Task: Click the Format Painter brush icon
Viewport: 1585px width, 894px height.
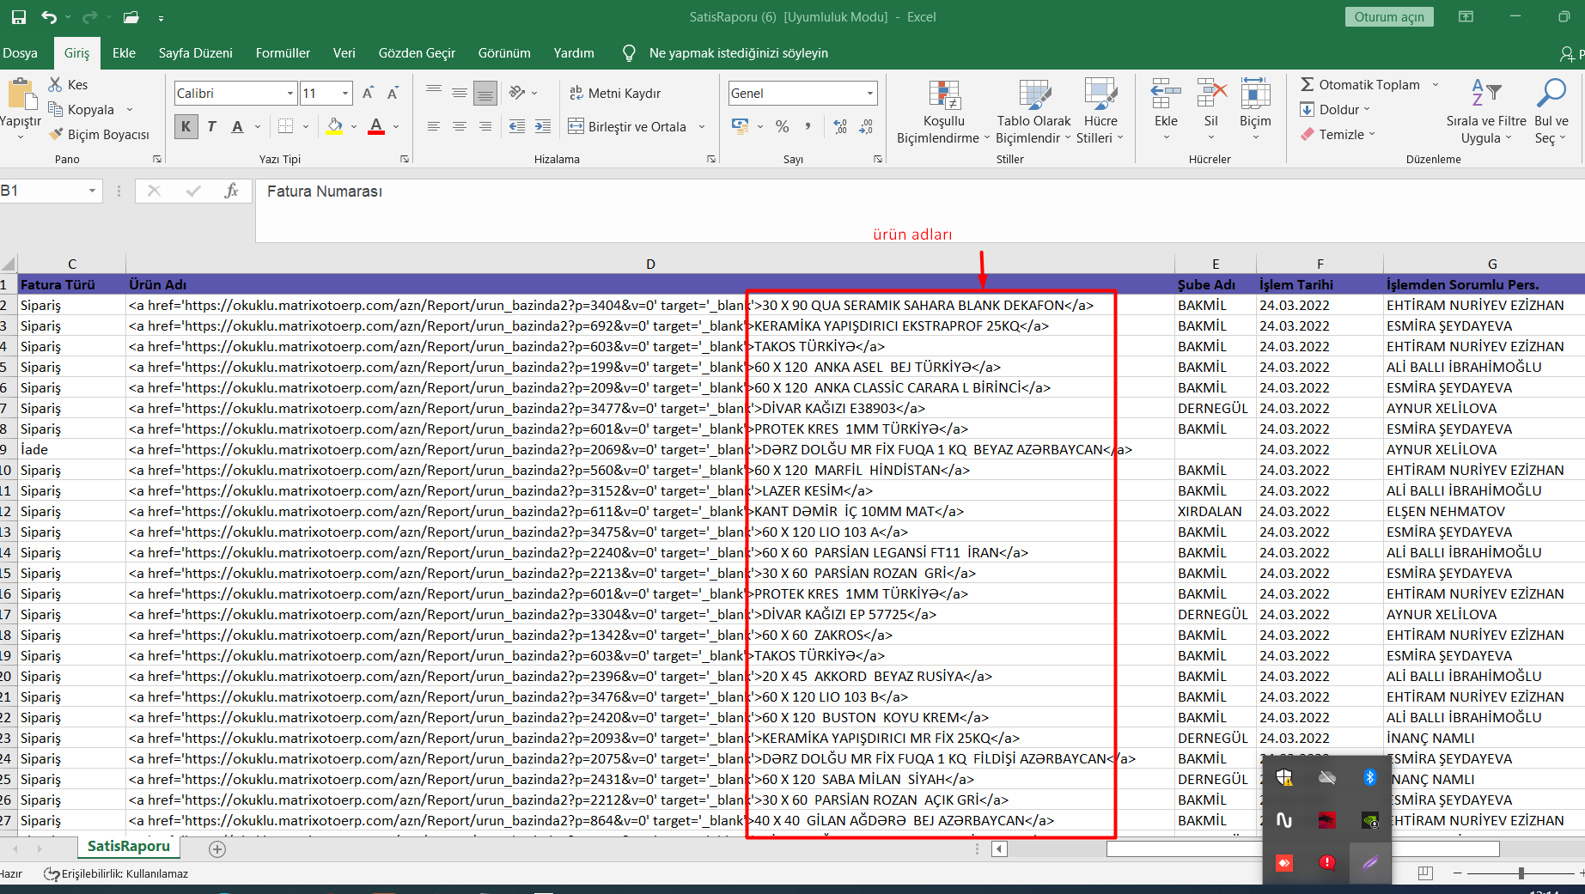Action: coord(57,135)
